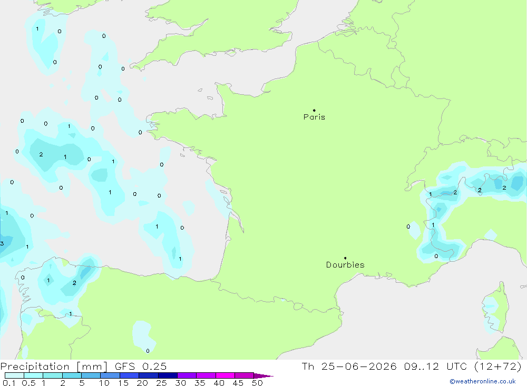Pick the 45–50 mm legend swatch

pyautogui.click(x=244, y=375)
